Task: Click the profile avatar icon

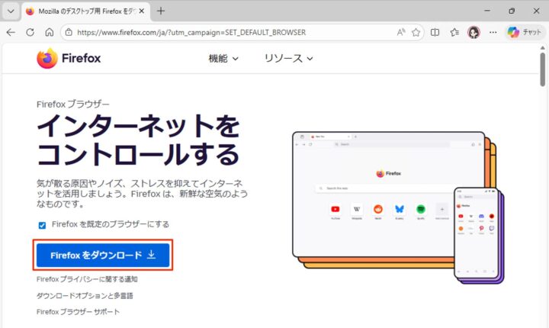Action: 474,33
